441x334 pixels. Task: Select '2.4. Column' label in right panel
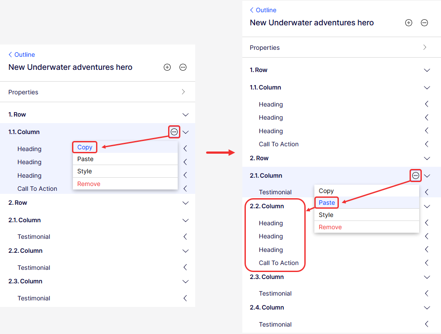(x=267, y=307)
